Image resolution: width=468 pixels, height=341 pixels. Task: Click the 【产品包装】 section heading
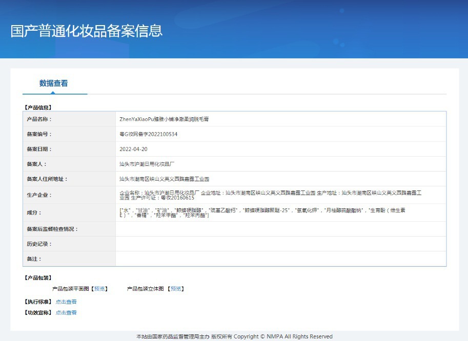click(38, 278)
